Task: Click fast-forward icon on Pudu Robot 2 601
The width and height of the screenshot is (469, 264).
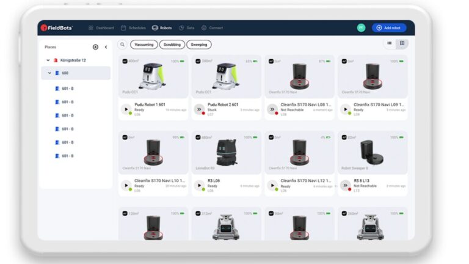Action: [x=199, y=109]
